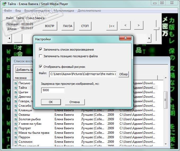Open the Файл menu
Image resolution: width=180 pixels, height=151 pixels.
click(x=8, y=11)
